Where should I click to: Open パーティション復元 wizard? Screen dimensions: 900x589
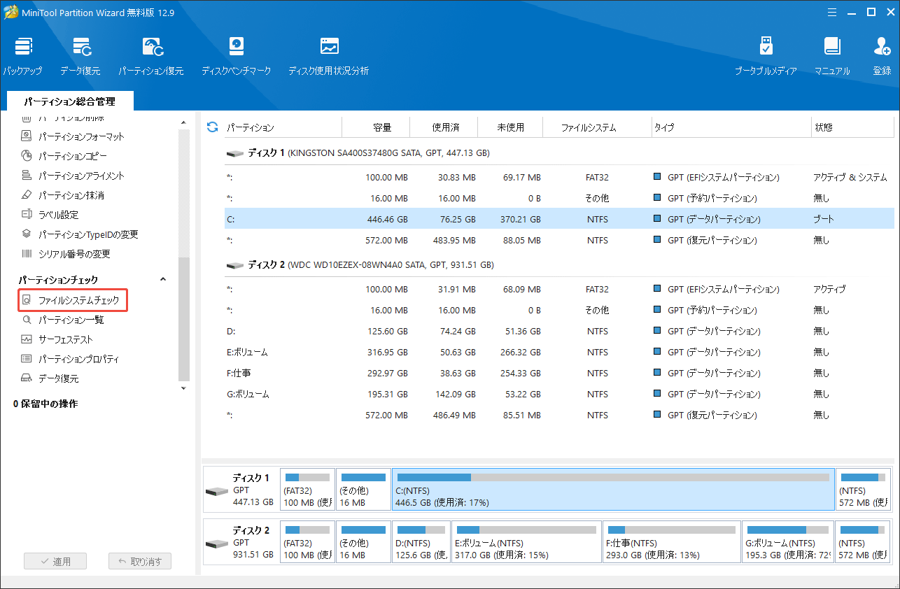pyautogui.click(x=150, y=56)
